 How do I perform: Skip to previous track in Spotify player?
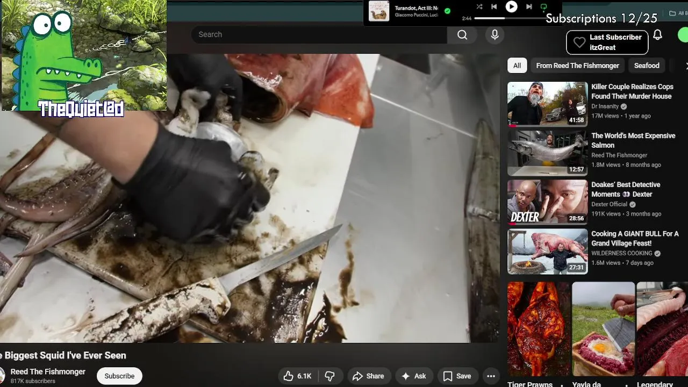click(494, 6)
